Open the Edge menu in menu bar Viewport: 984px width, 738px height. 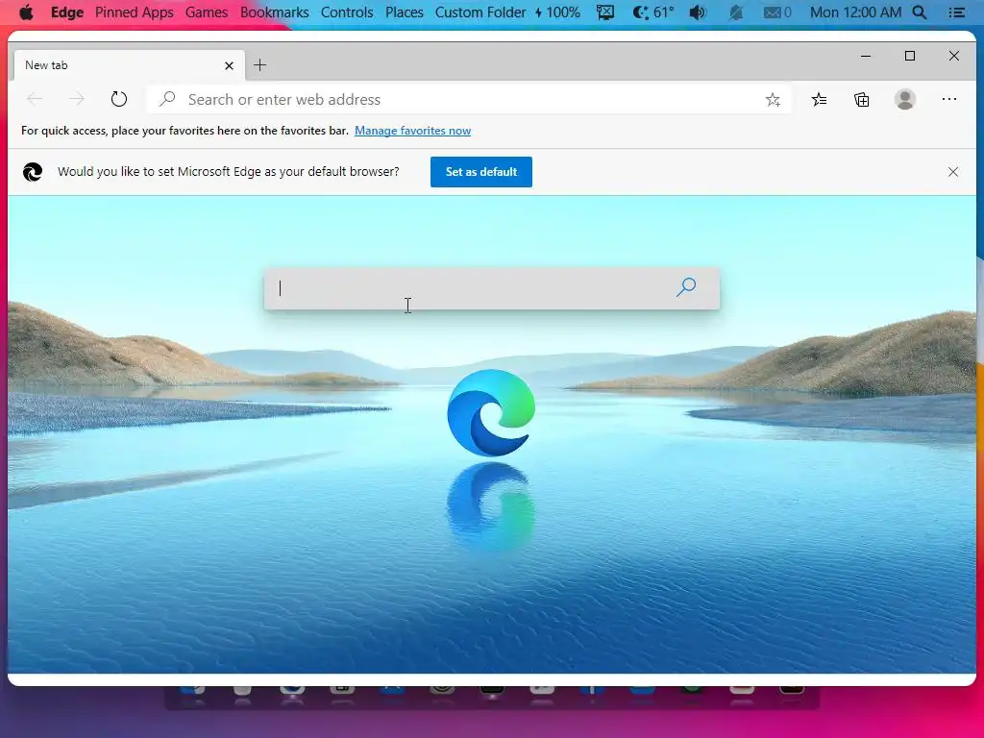coord(67,12)
